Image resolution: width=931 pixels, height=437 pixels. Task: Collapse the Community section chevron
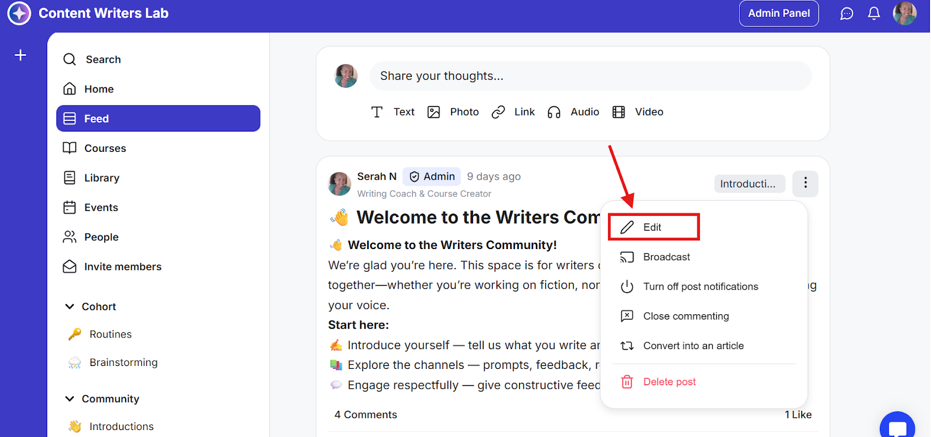click(x=70, y=399)
